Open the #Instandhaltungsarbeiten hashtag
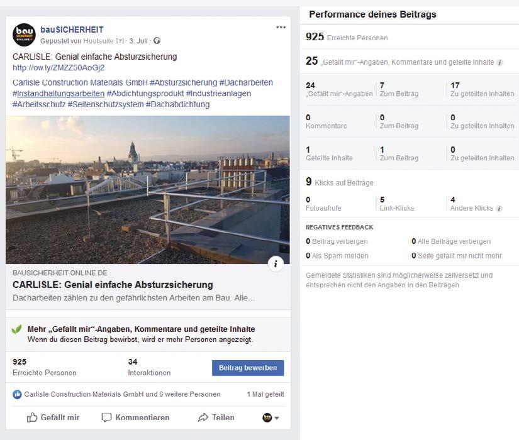The width and height of the screenshot is (519, 440). 59,94
